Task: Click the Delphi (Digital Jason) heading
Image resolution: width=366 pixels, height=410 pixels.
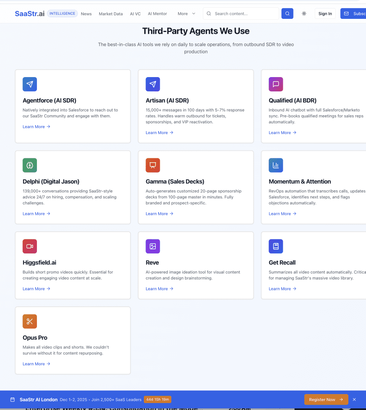Action: click(51, 182)
